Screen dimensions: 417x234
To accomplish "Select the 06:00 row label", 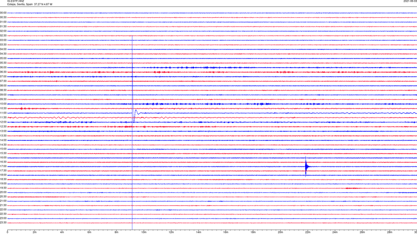I will click(3, 68).
